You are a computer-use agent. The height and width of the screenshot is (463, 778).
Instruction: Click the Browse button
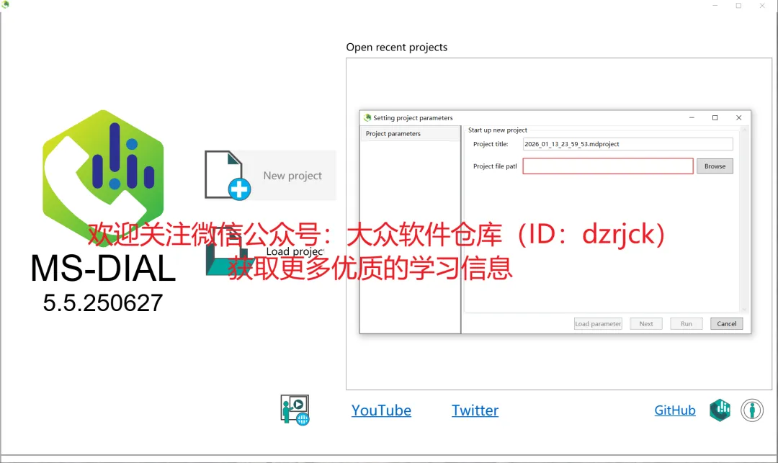(x=715, y=166)
